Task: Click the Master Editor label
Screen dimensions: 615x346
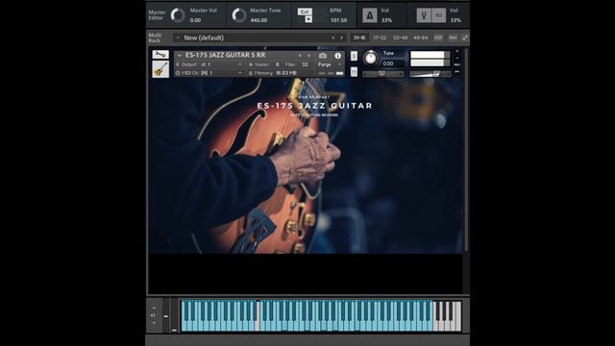Action: point(157,15)
